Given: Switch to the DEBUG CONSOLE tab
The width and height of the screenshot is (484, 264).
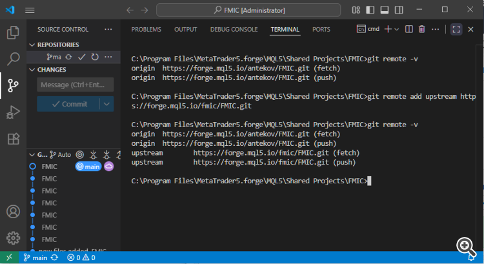Looking at the screenshot, I should tap(234, 29).
